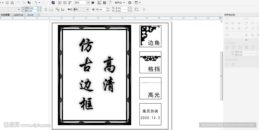Switch to the 欢迎屏幕 tab
Screen dimensions: 259x130
(5, 15)
